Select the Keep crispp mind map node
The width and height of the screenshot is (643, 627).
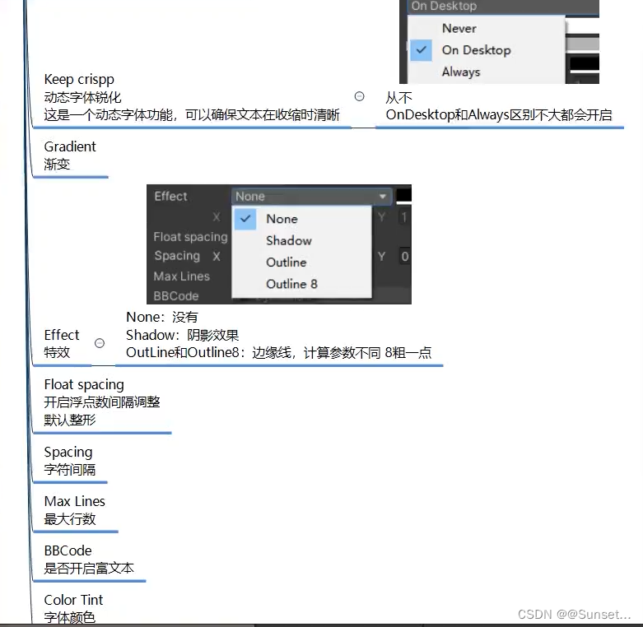(192, 97)
